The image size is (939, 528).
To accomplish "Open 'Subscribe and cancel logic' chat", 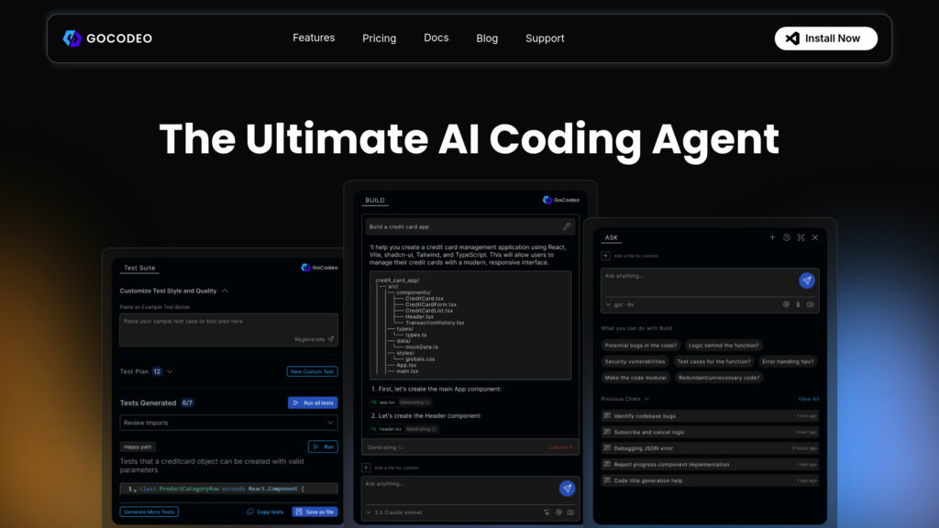I will point(710,433).
